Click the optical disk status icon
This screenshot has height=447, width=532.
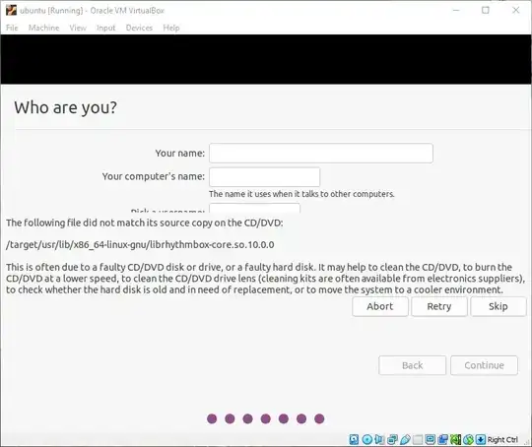click(x=367, y=439)
